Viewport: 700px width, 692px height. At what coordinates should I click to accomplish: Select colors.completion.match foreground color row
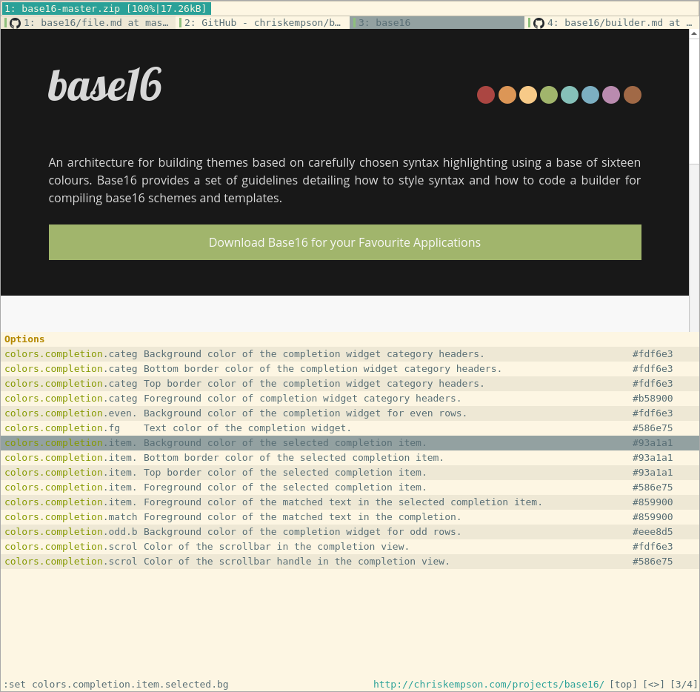pos(350,516)
